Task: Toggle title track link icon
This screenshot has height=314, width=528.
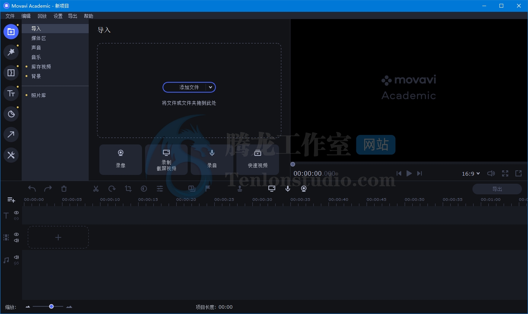Action: 16,219
